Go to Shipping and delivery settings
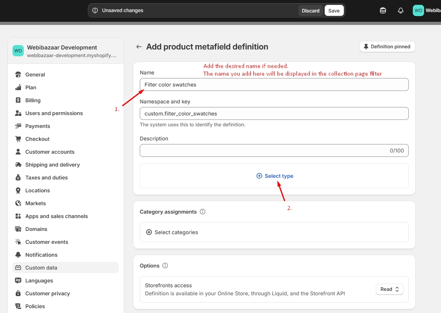Image resolution: width=441 pixels, height=313 pixels. pyautogui.click(x=52, y=165)
